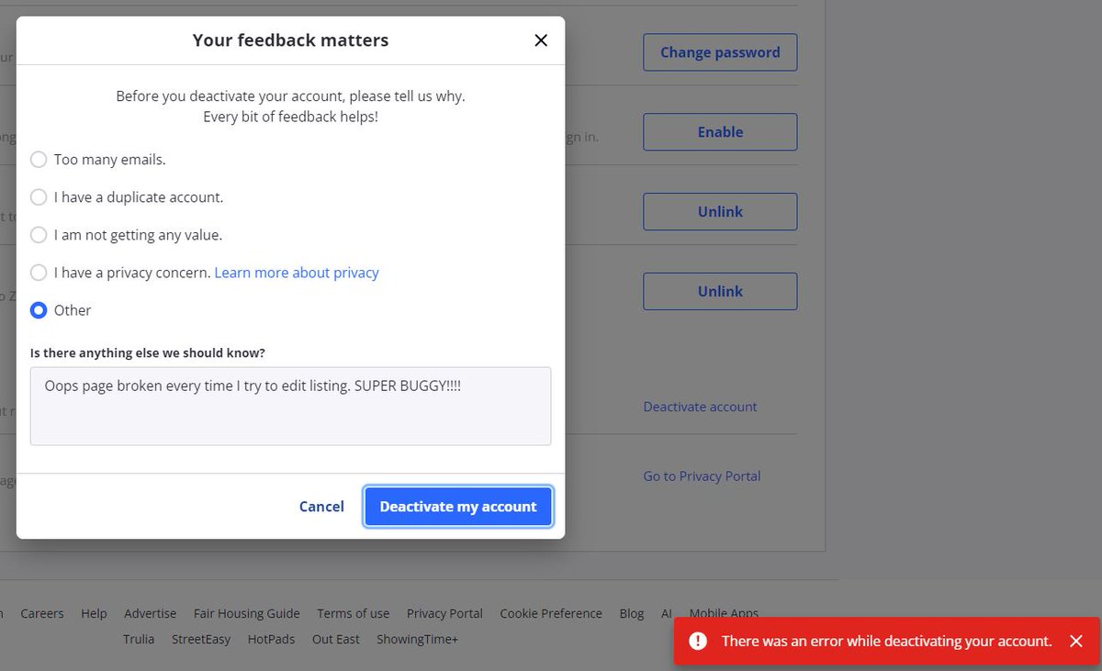This screenshot has width=1102, height=671.
Task: Open the AI footer link
Action: click(x=667, y=613)
